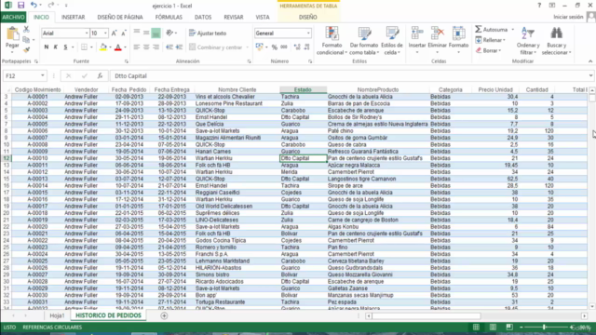Toggle Ajustar texto wrap text
The height and width of the screenshot is (335, 596).
[208, 33]
